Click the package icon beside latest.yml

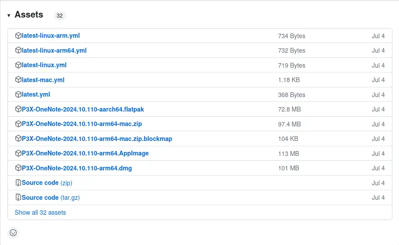[18, 94]
